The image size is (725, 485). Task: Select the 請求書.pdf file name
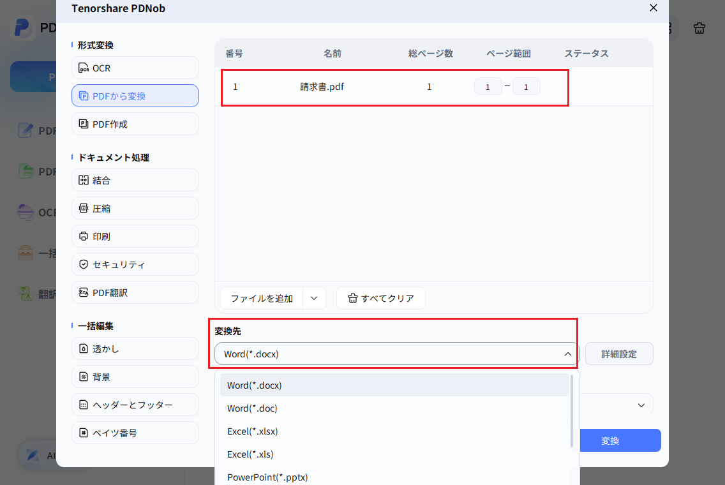(322, 86)
